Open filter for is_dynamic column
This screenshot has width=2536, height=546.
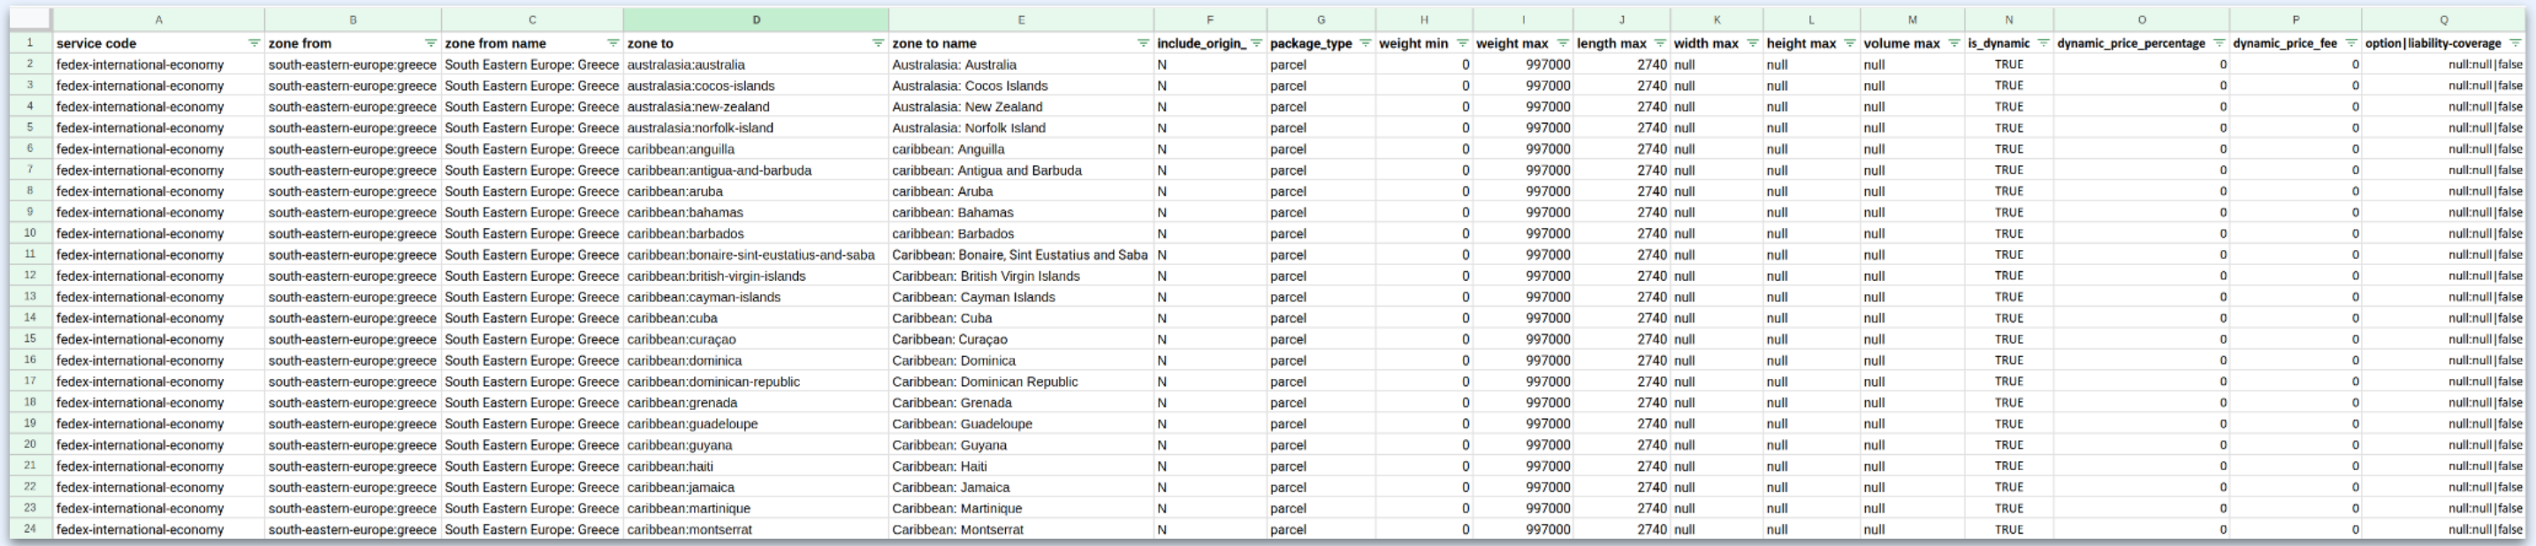coord(2043,43)
